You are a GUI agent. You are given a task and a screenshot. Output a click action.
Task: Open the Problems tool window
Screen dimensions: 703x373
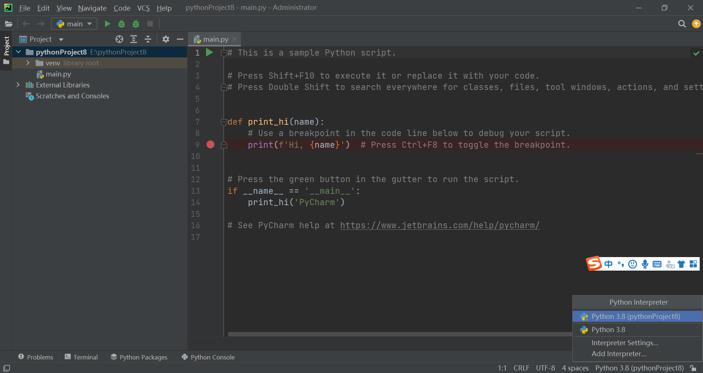(x=36, y=357)
